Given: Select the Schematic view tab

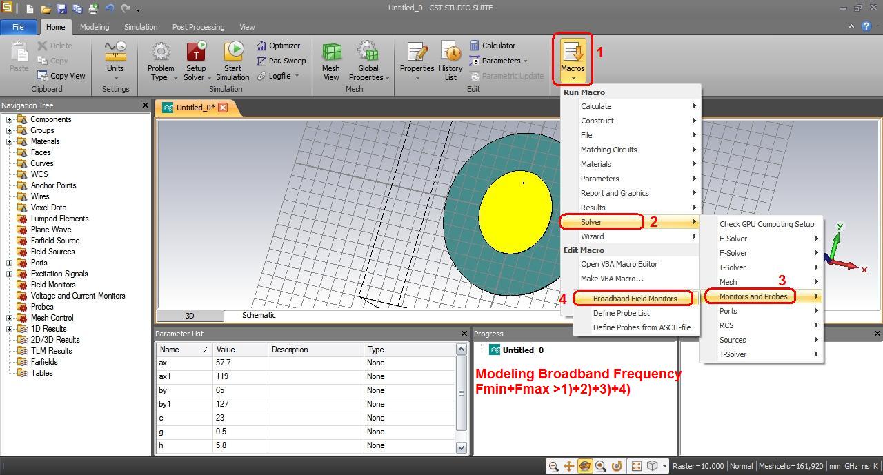Looking at the screenshot, I should (x=259, y=315).
